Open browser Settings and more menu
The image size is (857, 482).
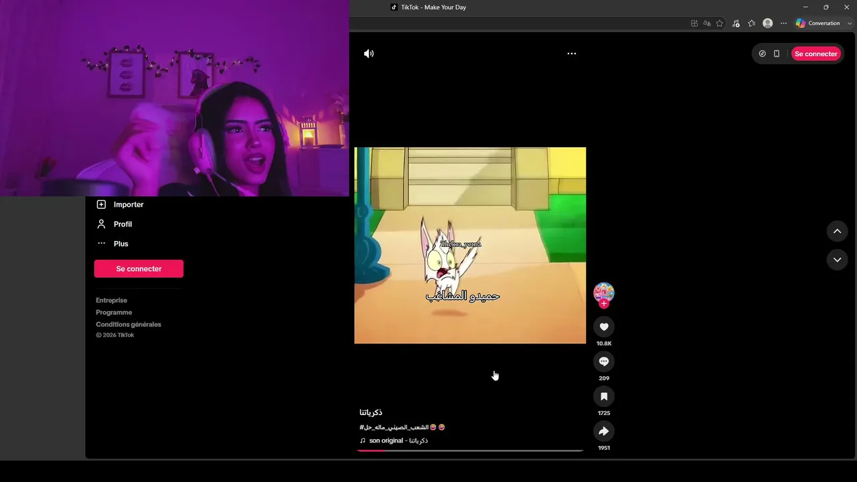784,23
